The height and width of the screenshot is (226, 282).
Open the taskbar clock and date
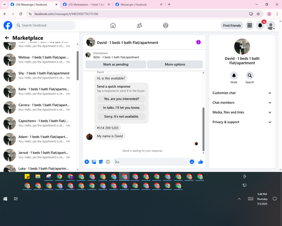pyautogui.click(x=262, y=199)
